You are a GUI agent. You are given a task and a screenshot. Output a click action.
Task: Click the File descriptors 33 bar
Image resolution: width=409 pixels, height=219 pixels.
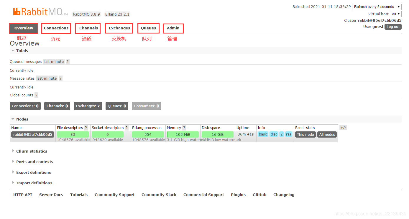[73, 135]
